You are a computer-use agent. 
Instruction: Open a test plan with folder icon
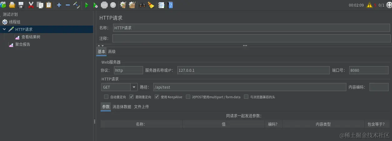click(12, 5)
